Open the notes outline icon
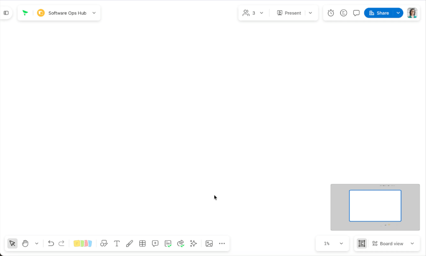 pyautogui.click(x=343, y=13)
